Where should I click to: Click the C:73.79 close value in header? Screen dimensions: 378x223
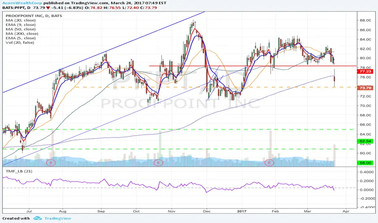coord(148,8)
